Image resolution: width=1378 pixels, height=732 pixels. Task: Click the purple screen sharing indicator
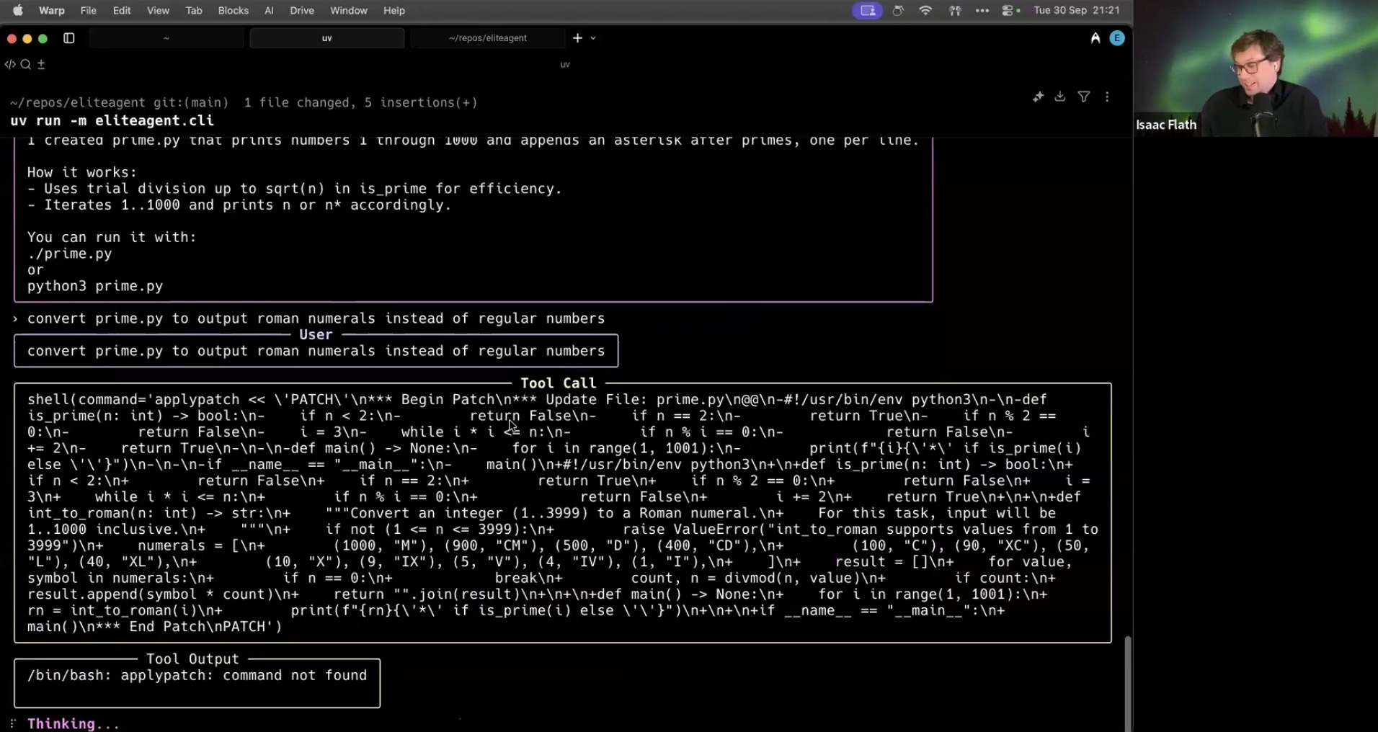(867, 10)
